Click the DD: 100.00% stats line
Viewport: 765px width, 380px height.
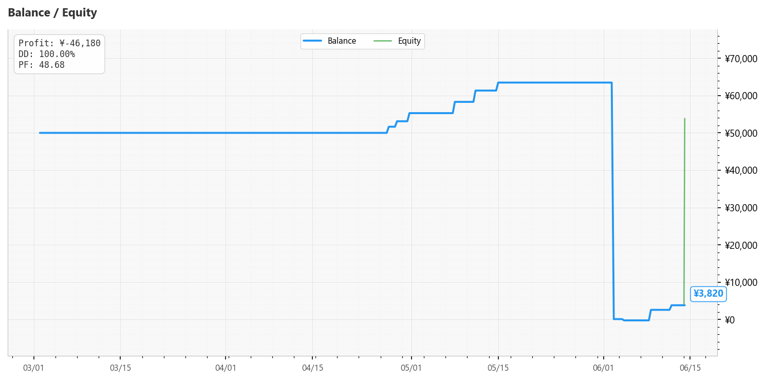tap(47, 54)
